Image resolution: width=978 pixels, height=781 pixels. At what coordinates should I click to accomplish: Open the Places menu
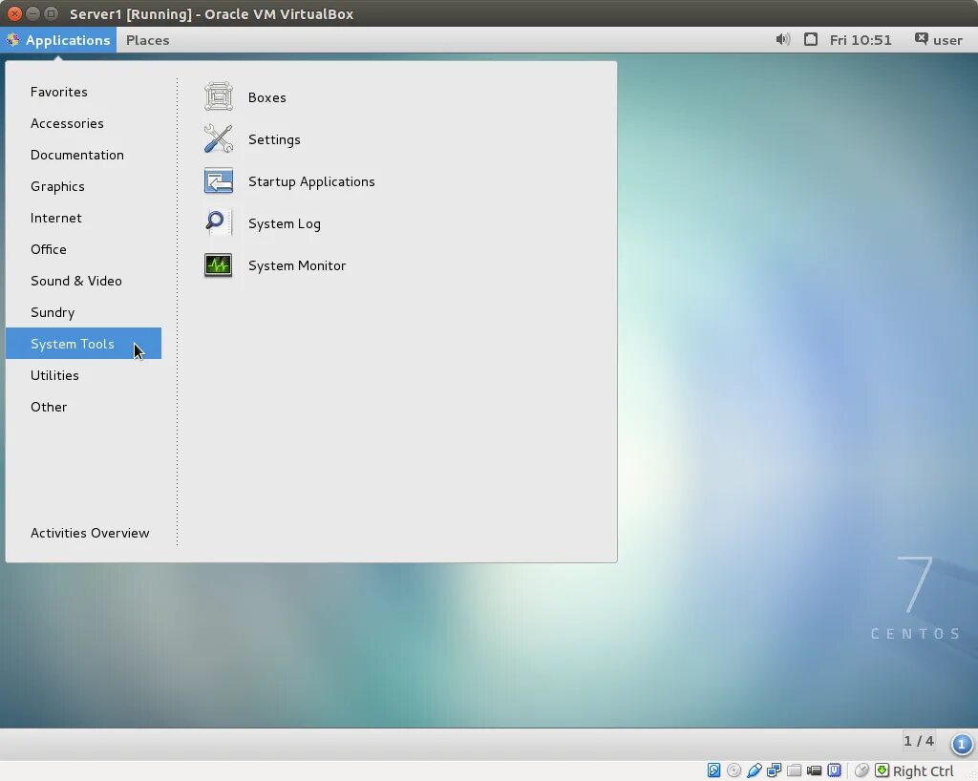148,40
